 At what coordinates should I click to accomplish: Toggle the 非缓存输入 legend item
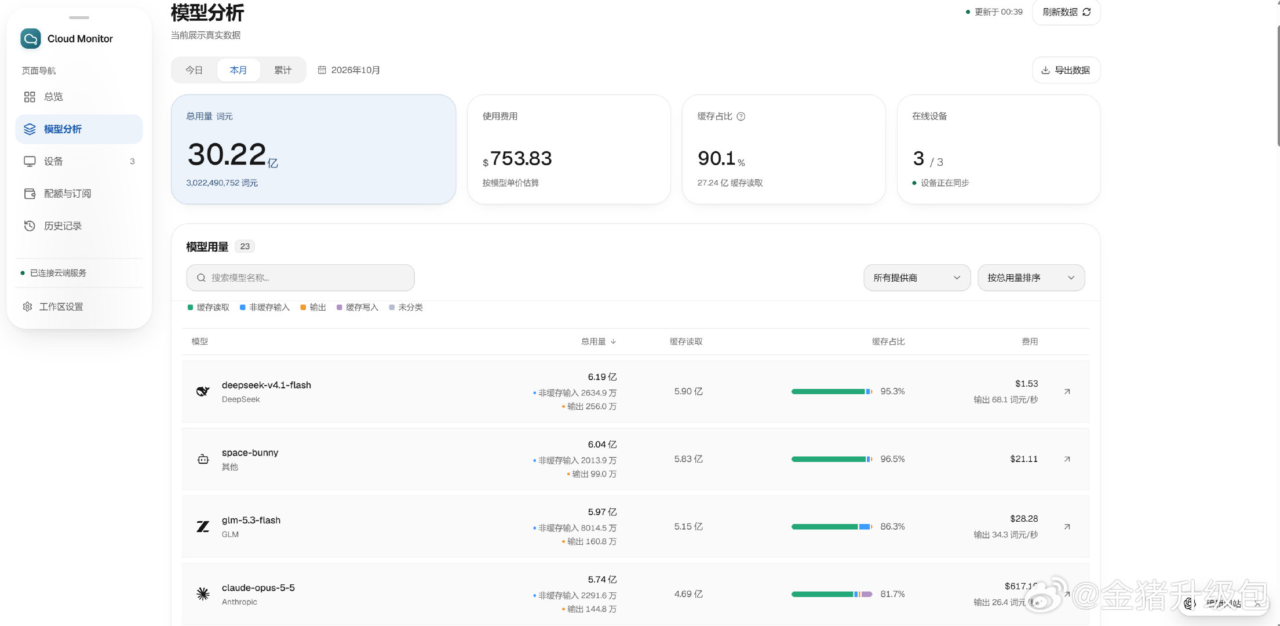pos(265,307)
